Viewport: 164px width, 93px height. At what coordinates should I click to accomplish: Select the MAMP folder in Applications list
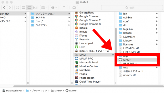(94, 55)
